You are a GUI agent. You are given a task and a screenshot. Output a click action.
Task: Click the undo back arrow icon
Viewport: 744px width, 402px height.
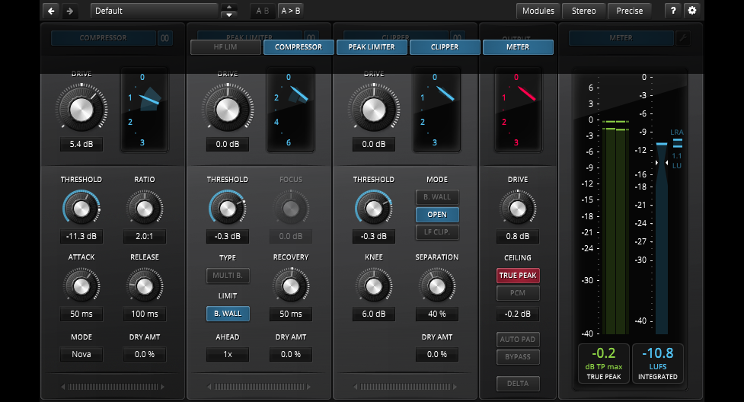[51, 11]
